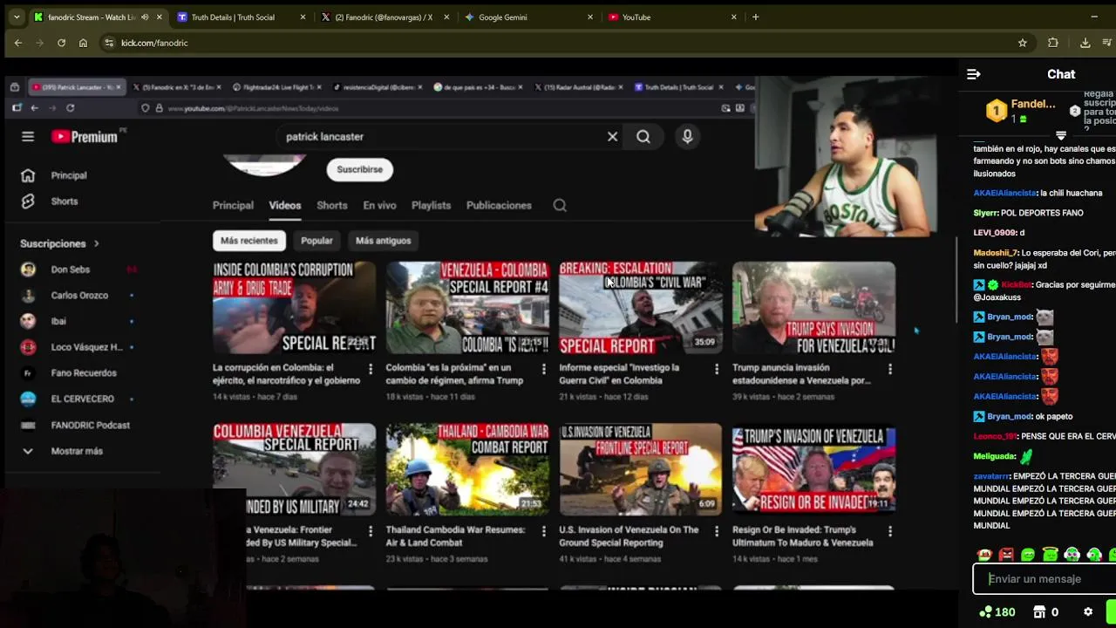
Task: Expand the chat leaderboard arrow
Action: 1061,136
